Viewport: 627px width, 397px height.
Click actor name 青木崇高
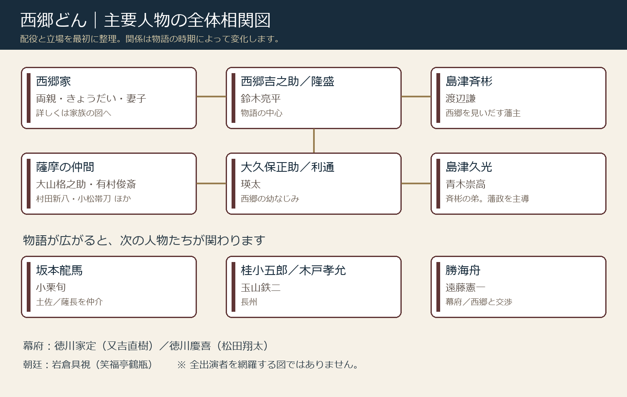(466, 184)
